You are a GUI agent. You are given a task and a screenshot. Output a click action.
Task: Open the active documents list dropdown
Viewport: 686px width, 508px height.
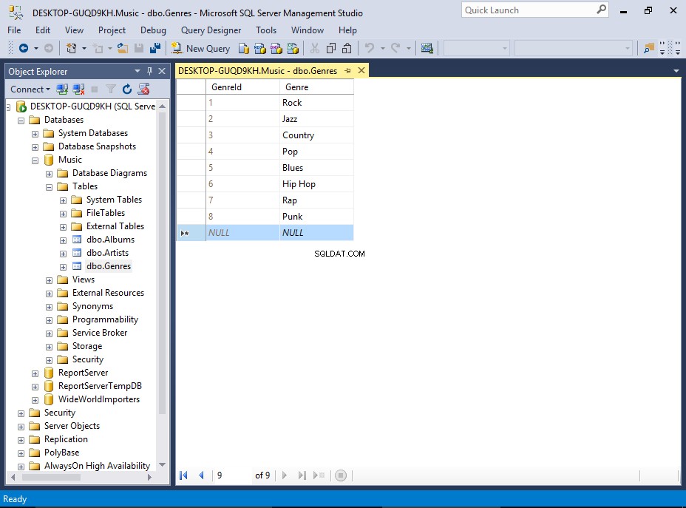(x=676, y=71)
